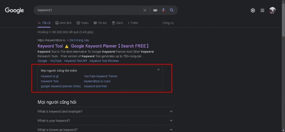Image resolution: width=285 pixels, height=132 pixels.
Task: Open Công cụ search tools
Action: 168,23
